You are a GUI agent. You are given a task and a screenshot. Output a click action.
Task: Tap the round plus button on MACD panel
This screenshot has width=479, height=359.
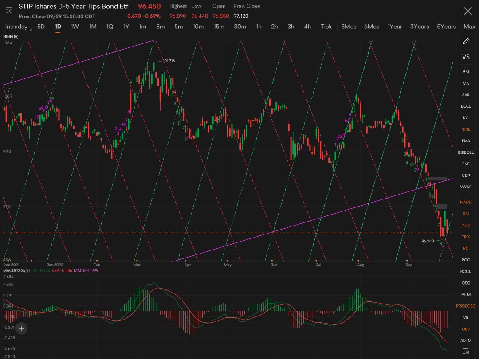click(x=21, y=328)
